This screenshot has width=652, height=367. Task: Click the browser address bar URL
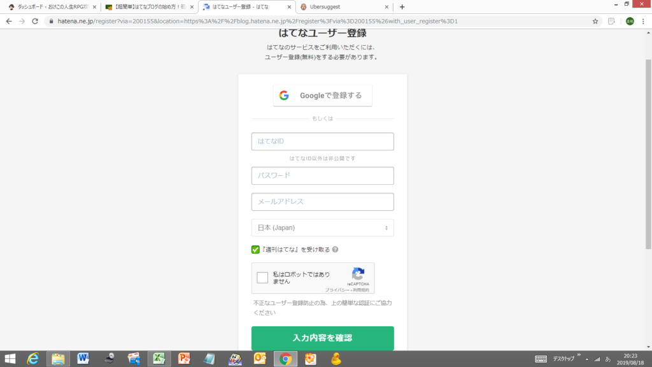257,21
